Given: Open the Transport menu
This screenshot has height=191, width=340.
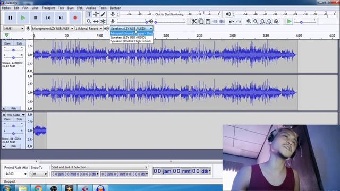Looking at the screenshot, I should (x=48, y=8).
